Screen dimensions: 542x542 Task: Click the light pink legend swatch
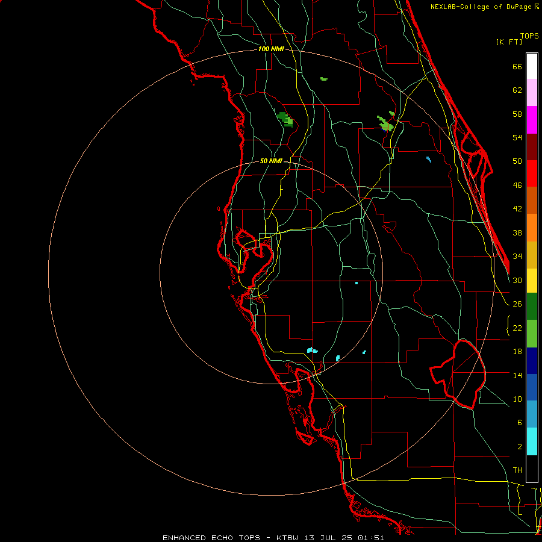532,93
